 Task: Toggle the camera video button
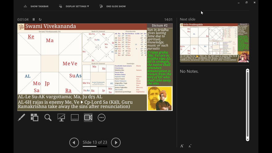point(88,118)
